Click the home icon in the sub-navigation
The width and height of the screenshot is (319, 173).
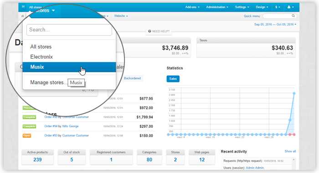23,16
